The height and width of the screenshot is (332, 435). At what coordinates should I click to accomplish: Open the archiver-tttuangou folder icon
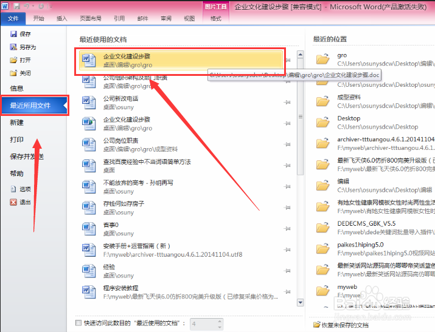click(322, 143)
